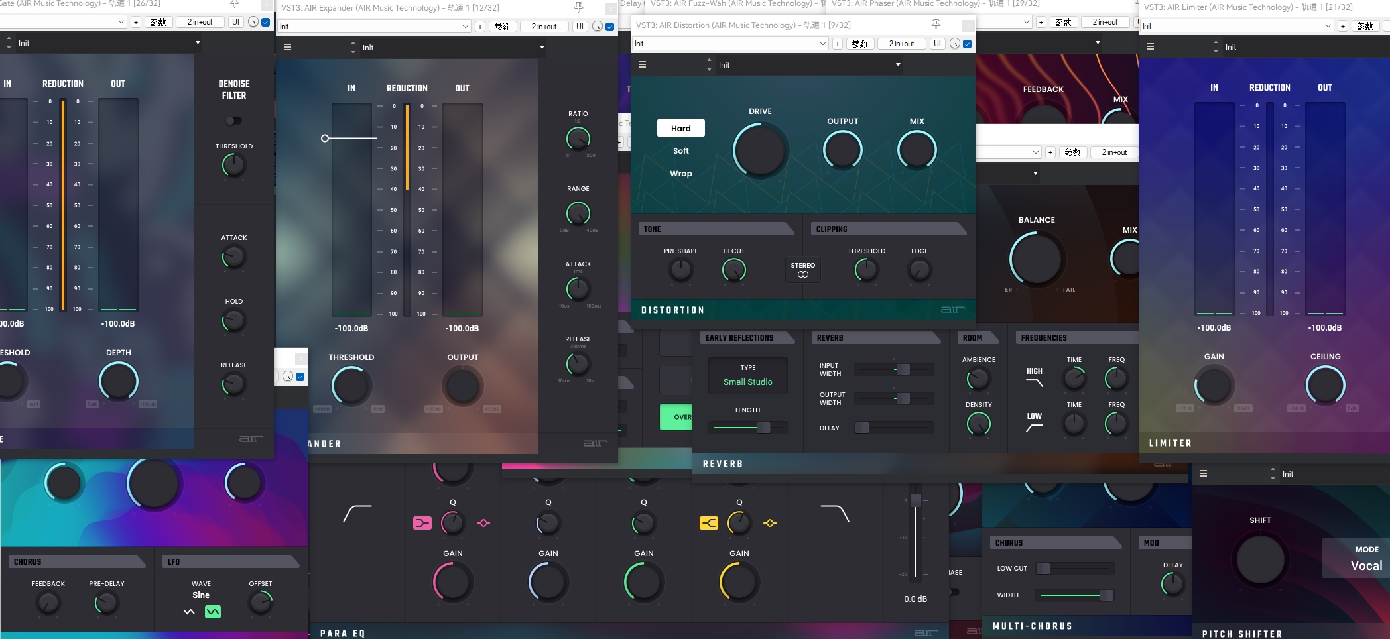Select the yellow high shelf icon in Para EQ
This screenshot has height=639, width=1390.
(709, 523)
